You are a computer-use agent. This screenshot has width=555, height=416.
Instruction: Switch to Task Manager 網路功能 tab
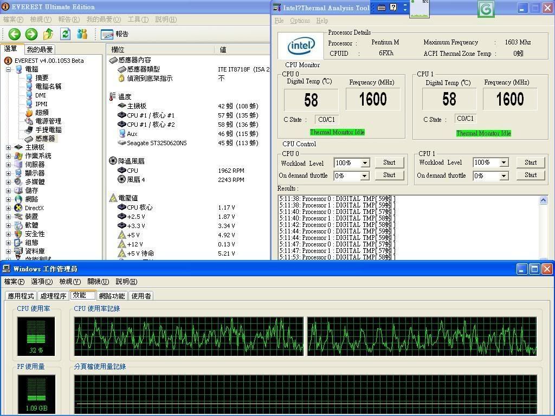point(112,296)
